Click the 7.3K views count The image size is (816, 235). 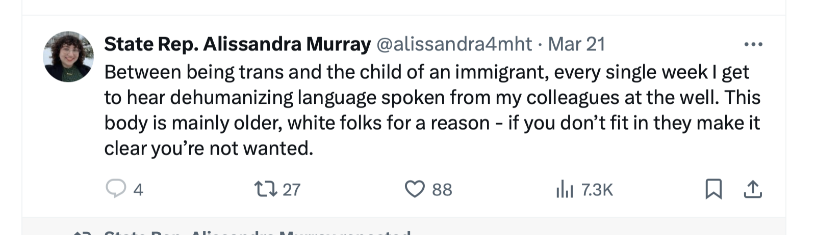[x=597, y=190]
